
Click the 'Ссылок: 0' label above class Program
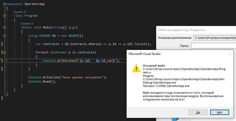(x=20, y=12)
